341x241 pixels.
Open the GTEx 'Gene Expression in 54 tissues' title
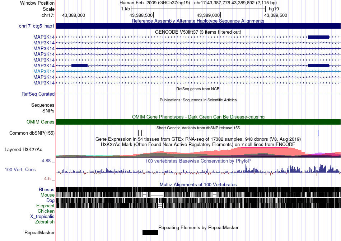coord(198,139)
